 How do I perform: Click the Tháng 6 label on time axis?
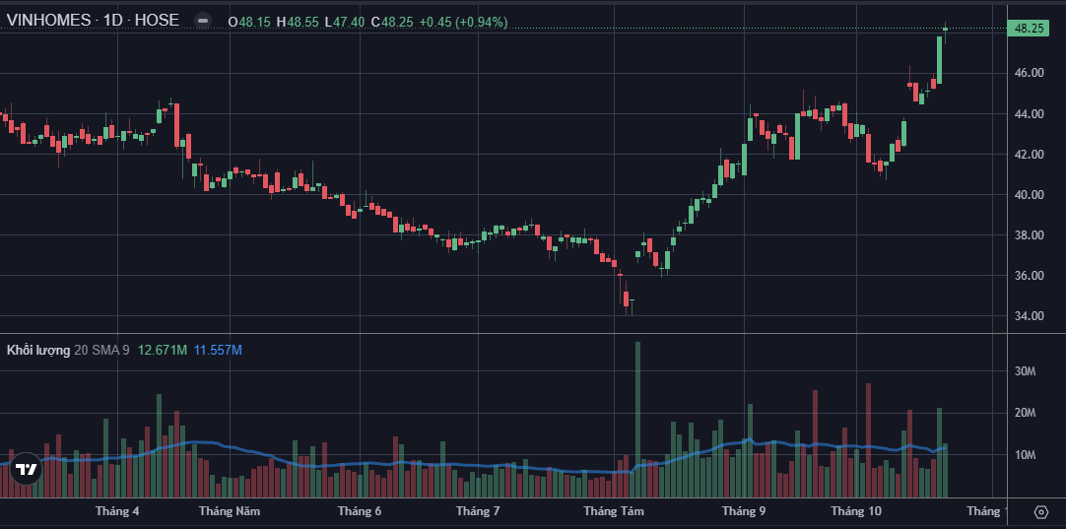tap(360, 511)
